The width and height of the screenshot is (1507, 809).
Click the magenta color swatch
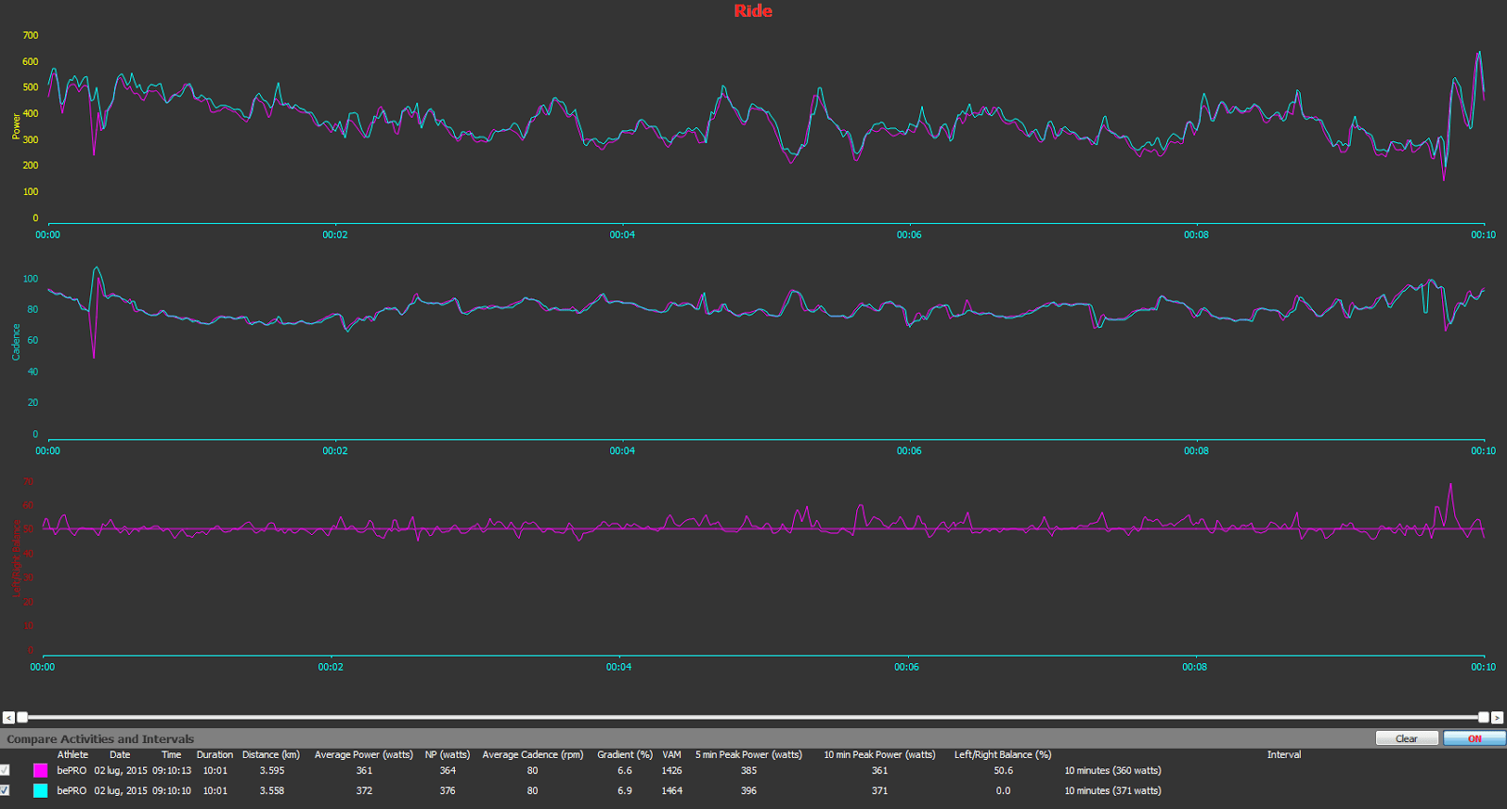(41, 770)
